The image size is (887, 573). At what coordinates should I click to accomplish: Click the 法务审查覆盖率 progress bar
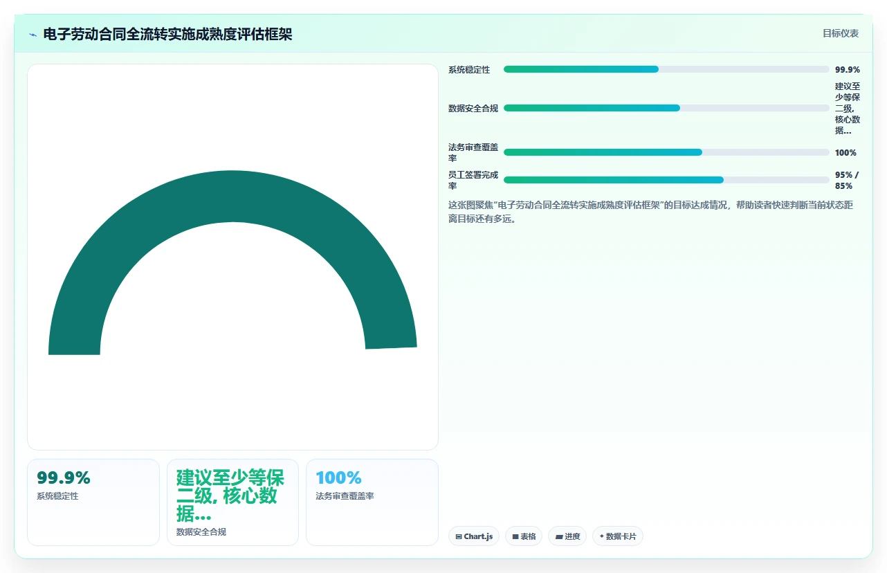click(666, 152)
